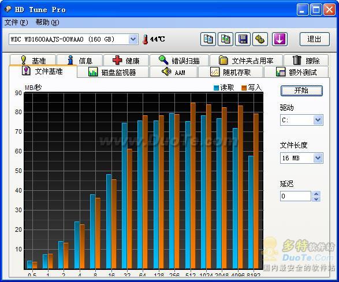The height and width of the screenshot is (282, 339).
Task: Expand the 文件长度 16 MB dropdown
Action: 318,158
